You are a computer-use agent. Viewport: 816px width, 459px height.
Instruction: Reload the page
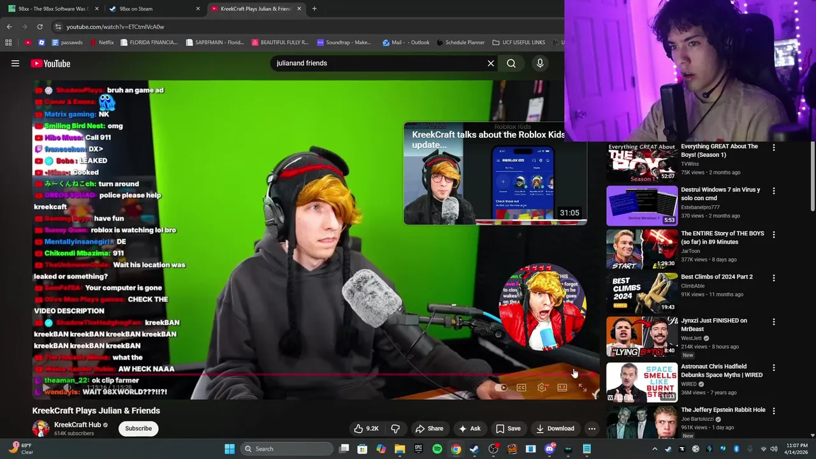(40, 27)
